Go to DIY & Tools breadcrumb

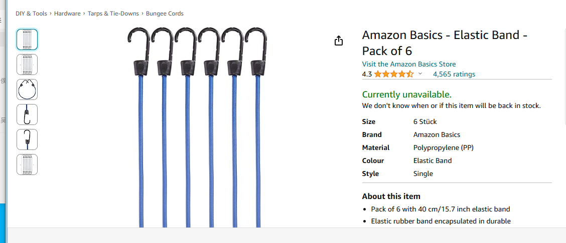click(31, 13)
